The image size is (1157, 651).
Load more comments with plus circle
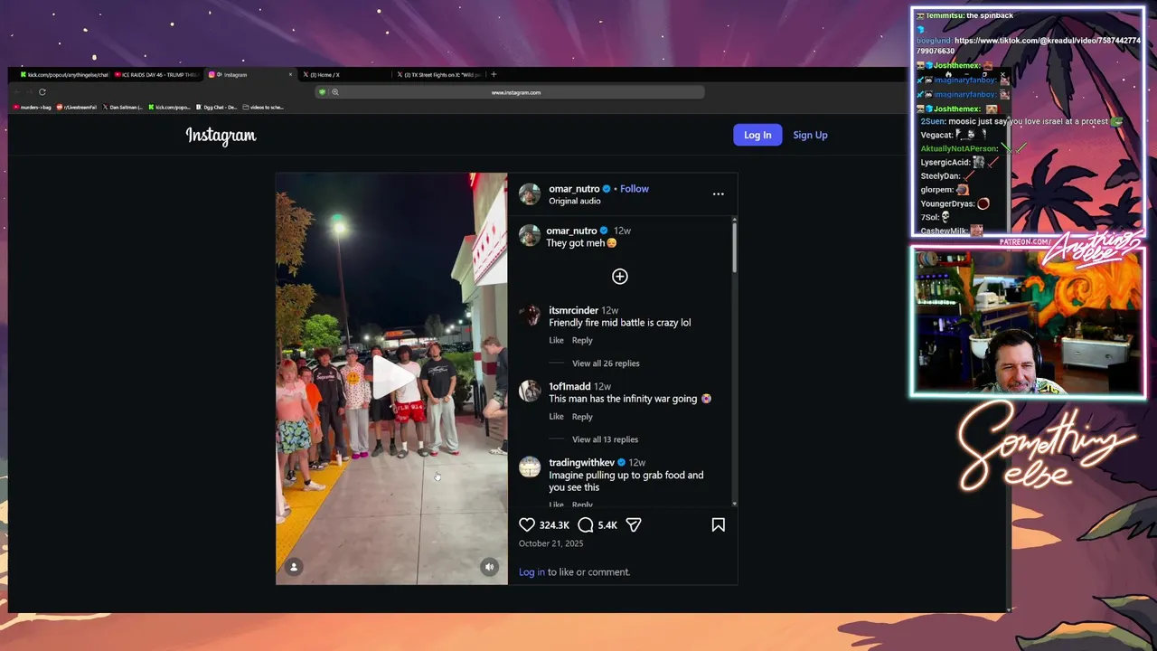tap(620, 276)
